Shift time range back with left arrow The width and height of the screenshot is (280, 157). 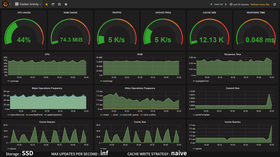coord(211,4)
